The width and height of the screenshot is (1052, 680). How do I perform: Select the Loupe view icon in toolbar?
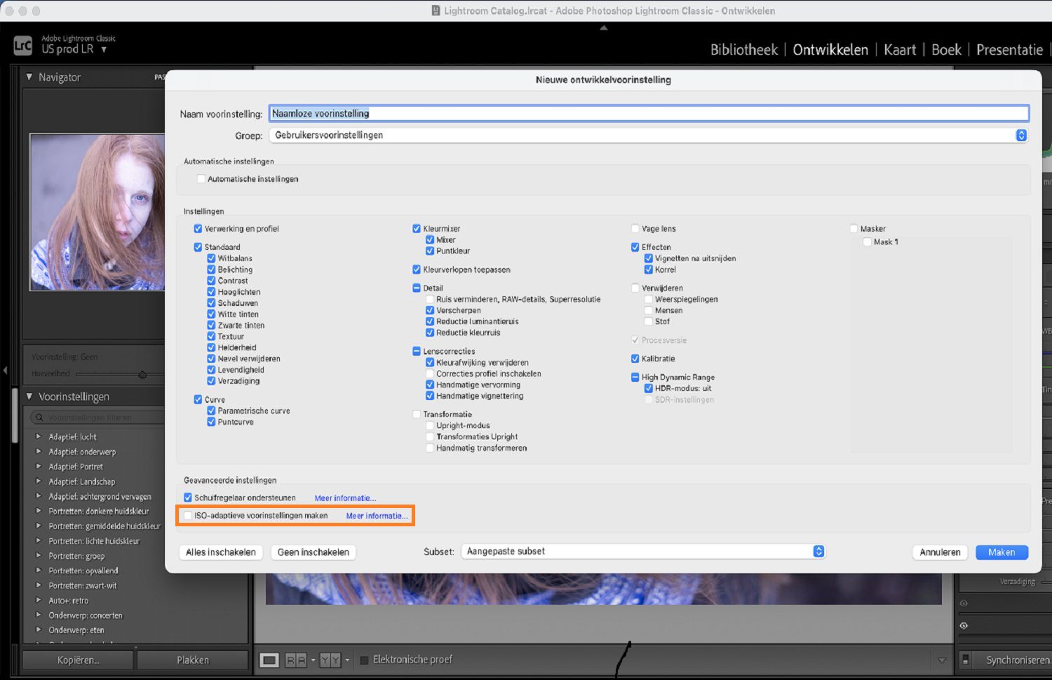[269, 660]
